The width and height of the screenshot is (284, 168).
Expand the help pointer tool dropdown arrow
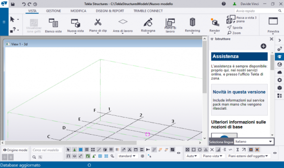(x=18, y=30)
